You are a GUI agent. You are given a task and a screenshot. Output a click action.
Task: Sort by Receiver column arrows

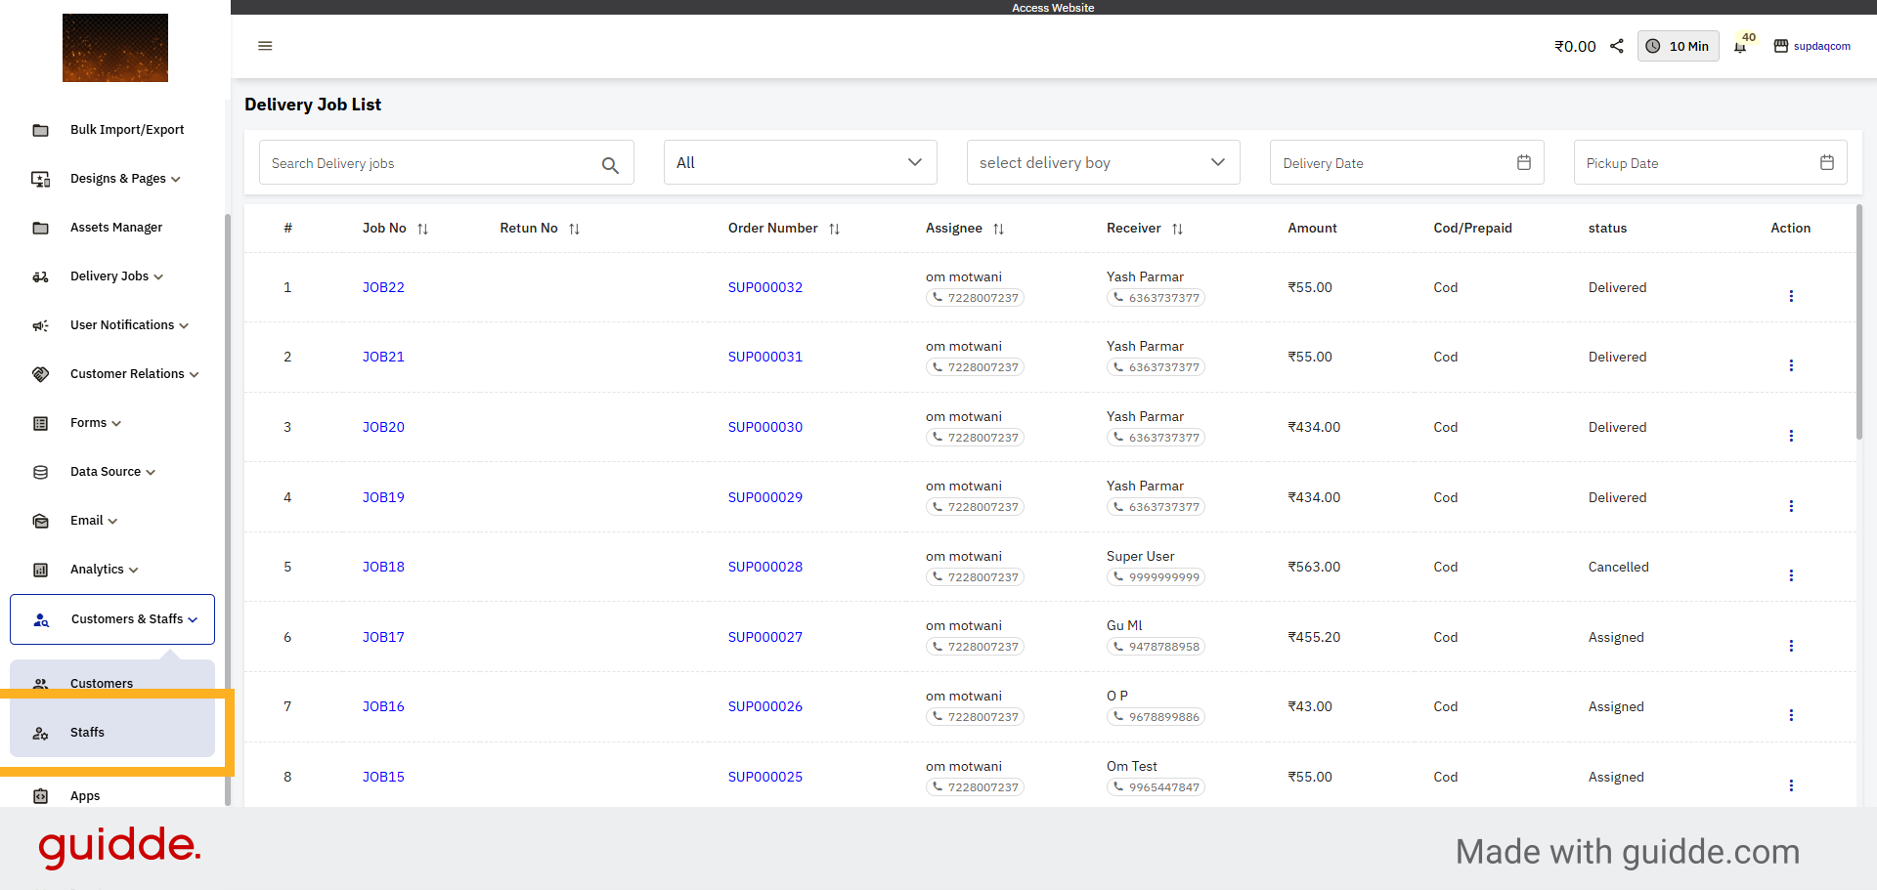pos(1177,229)
